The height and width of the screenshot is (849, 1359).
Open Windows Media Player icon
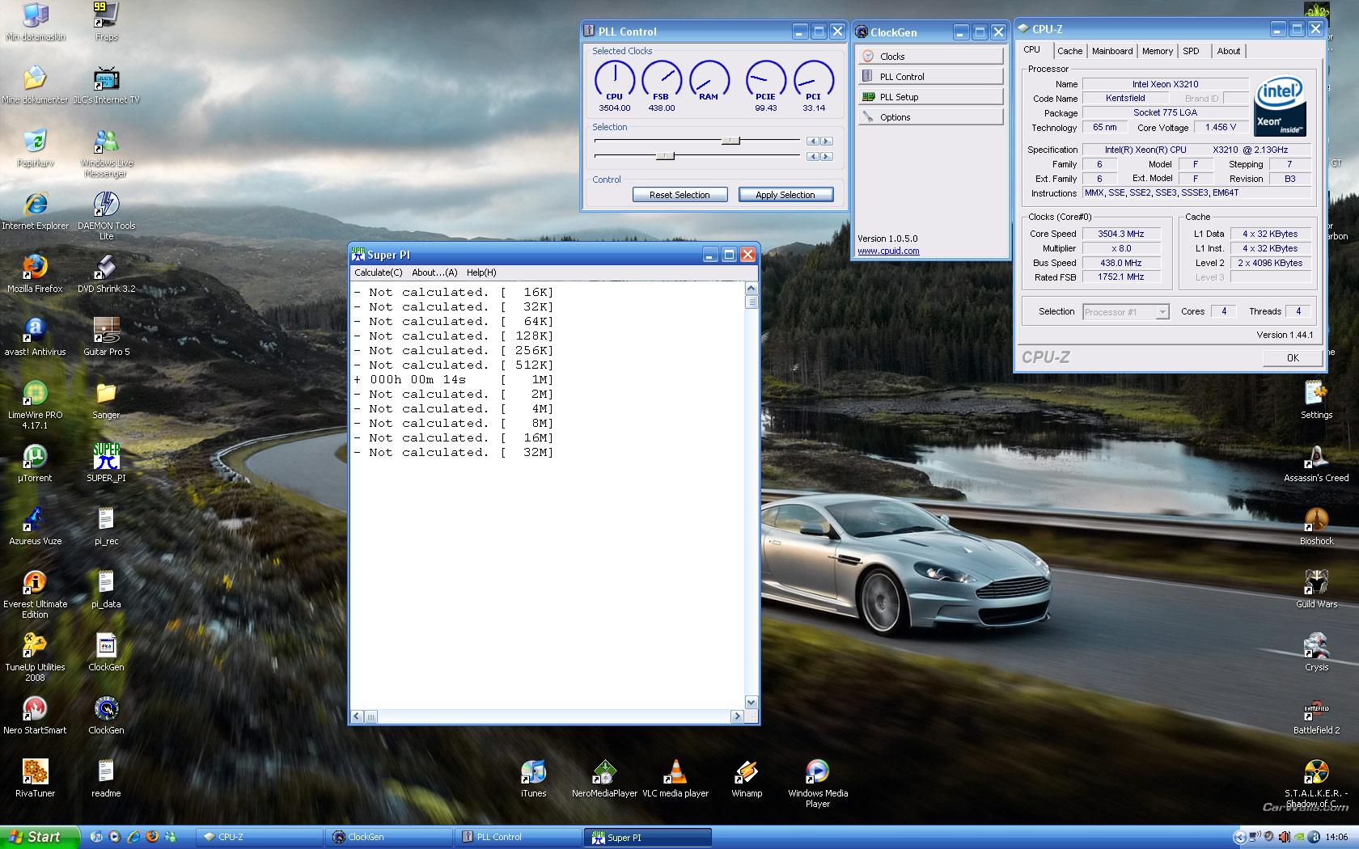pos(818,783)
